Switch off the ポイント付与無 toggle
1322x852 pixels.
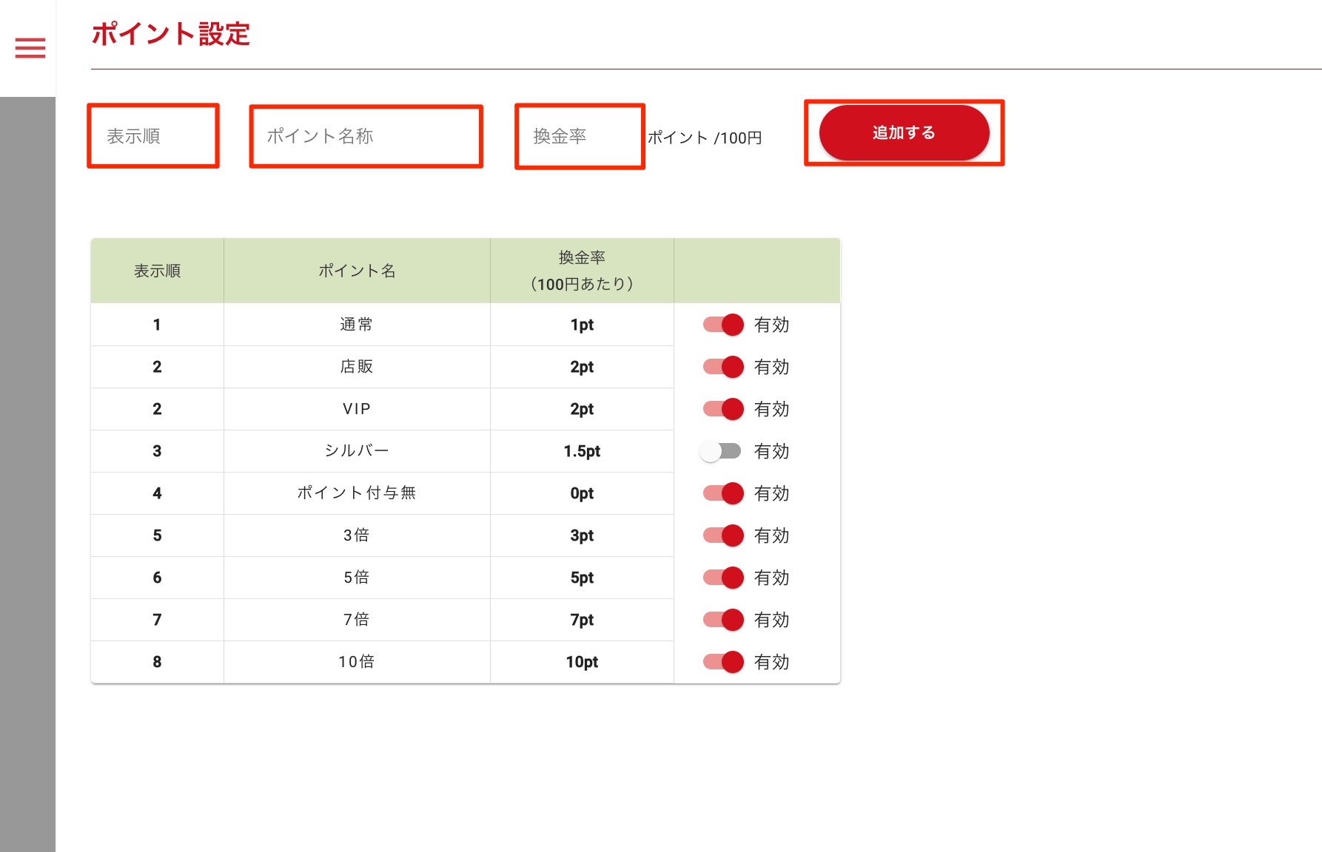(723, 493)
